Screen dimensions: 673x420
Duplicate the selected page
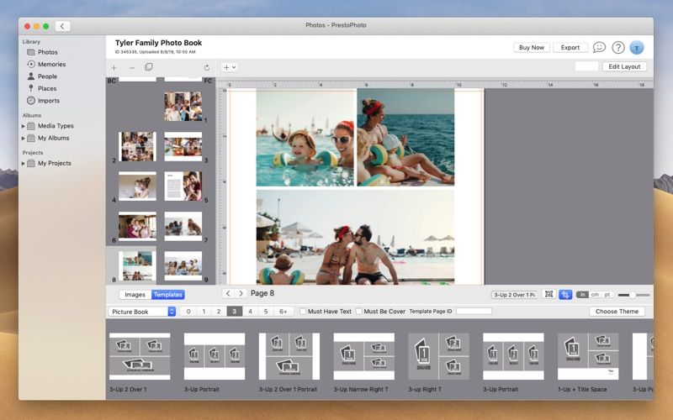[149, 67]
